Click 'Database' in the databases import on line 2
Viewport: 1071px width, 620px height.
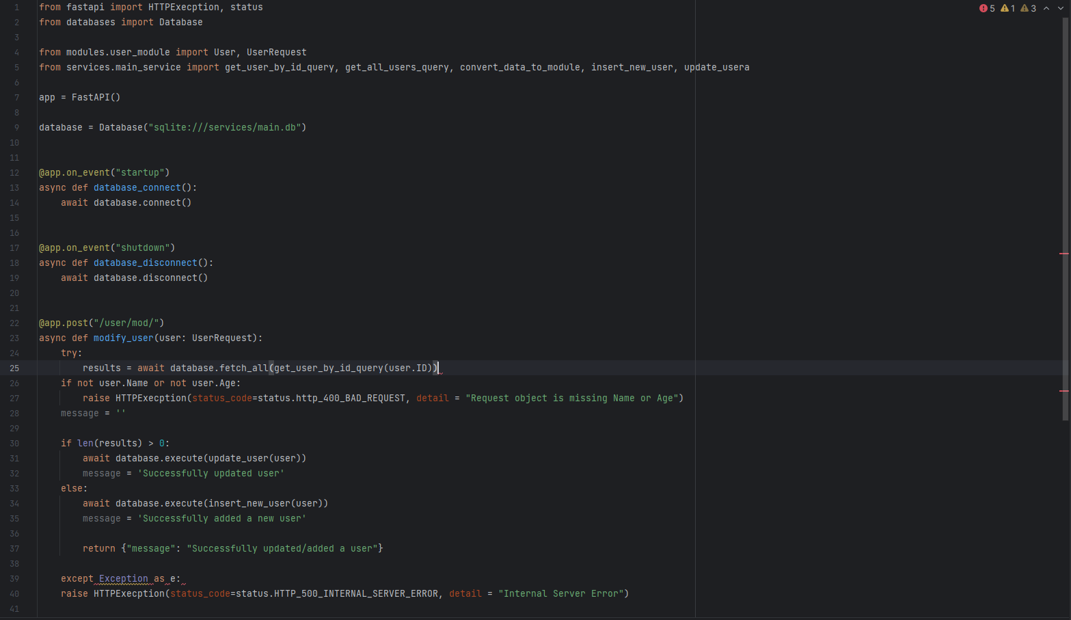coord(181,22)
